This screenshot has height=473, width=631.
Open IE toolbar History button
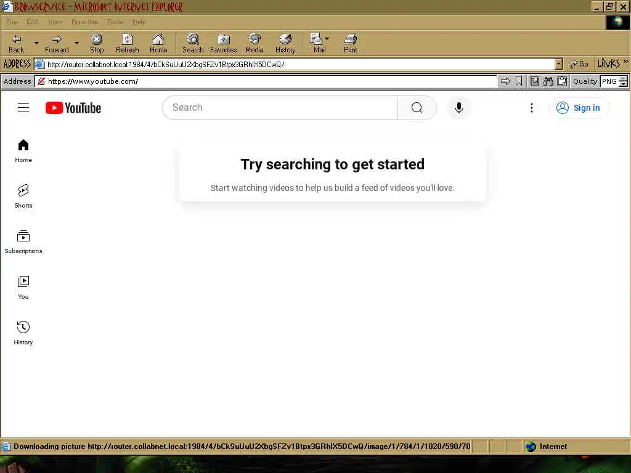click(x=285, y=44)
